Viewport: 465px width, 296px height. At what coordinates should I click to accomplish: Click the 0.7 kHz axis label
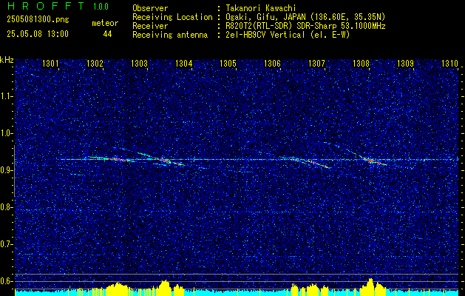7,244
